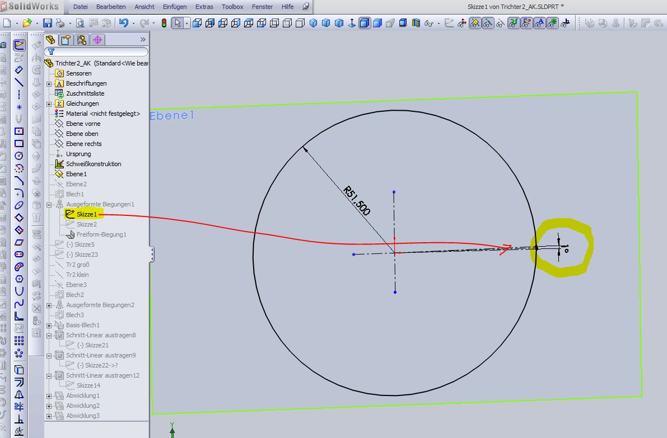Click the R51,500 radius dimension
The height and width of the screenshot is (438, 667).
point(356,201)
